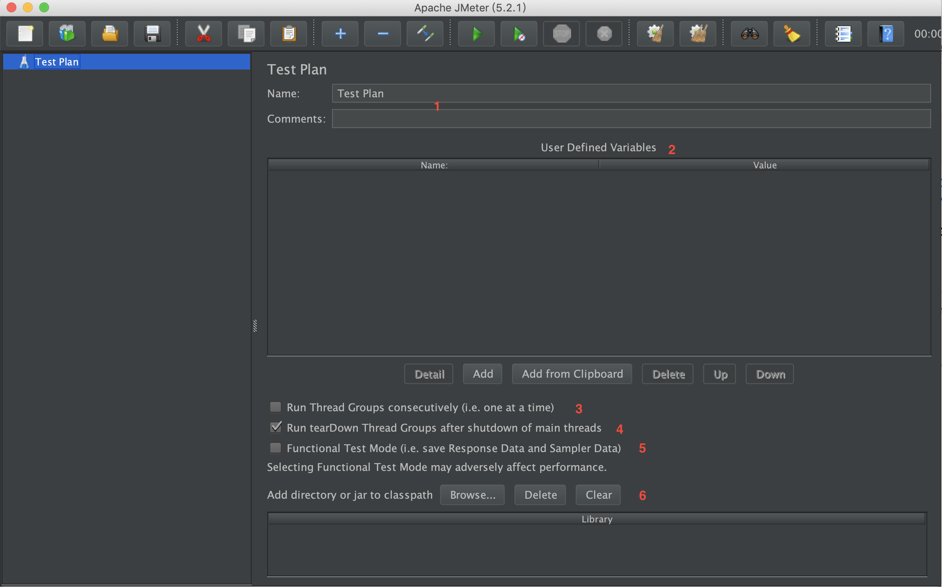
Task: Click the Clear All brooms icon
Action: point(698,34)
